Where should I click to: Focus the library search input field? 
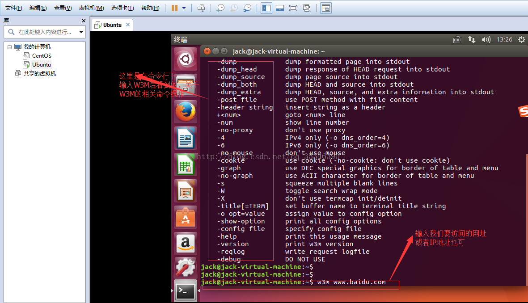[x=46, y=32]
